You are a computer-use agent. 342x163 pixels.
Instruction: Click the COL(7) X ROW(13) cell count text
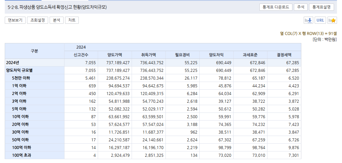308,34
